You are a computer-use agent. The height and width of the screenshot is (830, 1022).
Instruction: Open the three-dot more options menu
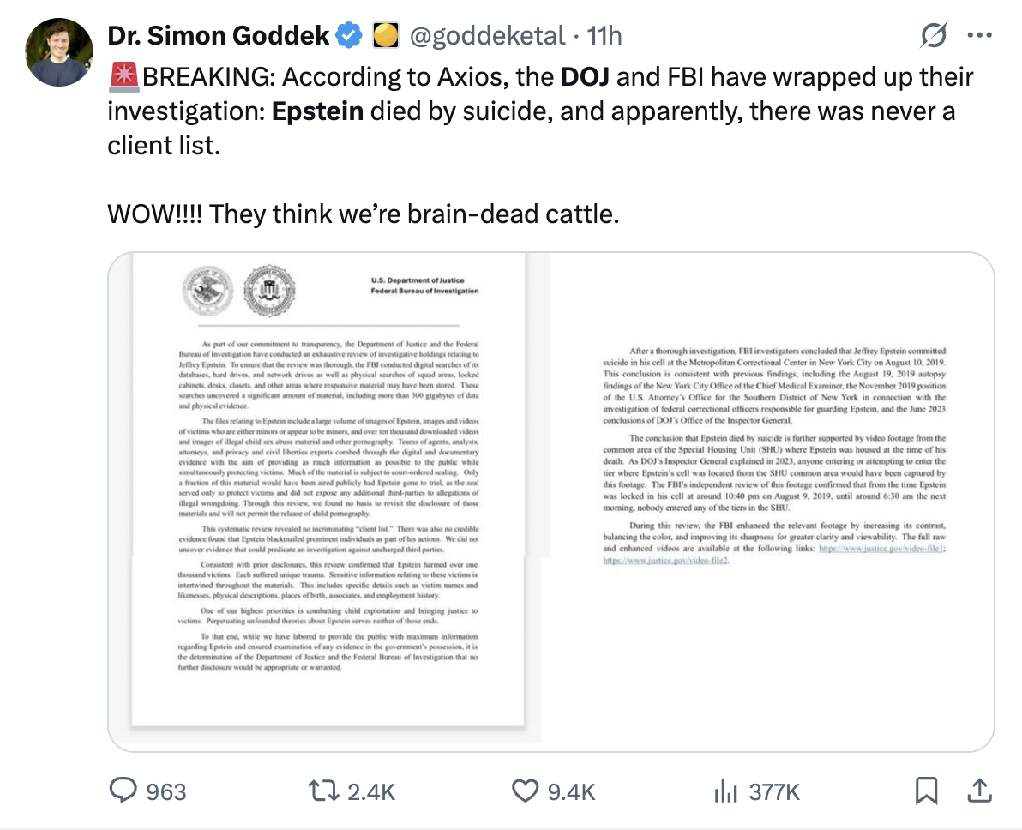978,36
